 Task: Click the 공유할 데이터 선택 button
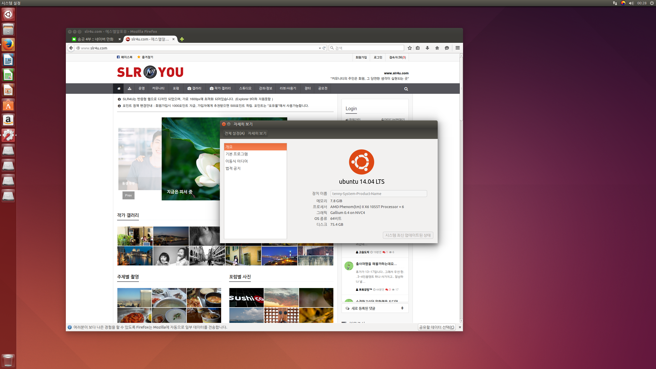(x=437, y=327)
